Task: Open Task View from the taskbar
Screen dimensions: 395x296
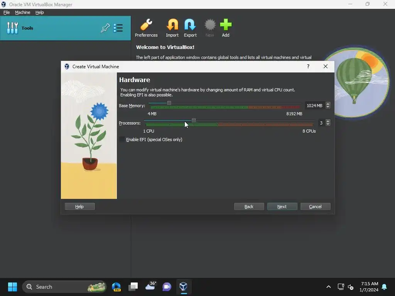Action: point(133,287)
